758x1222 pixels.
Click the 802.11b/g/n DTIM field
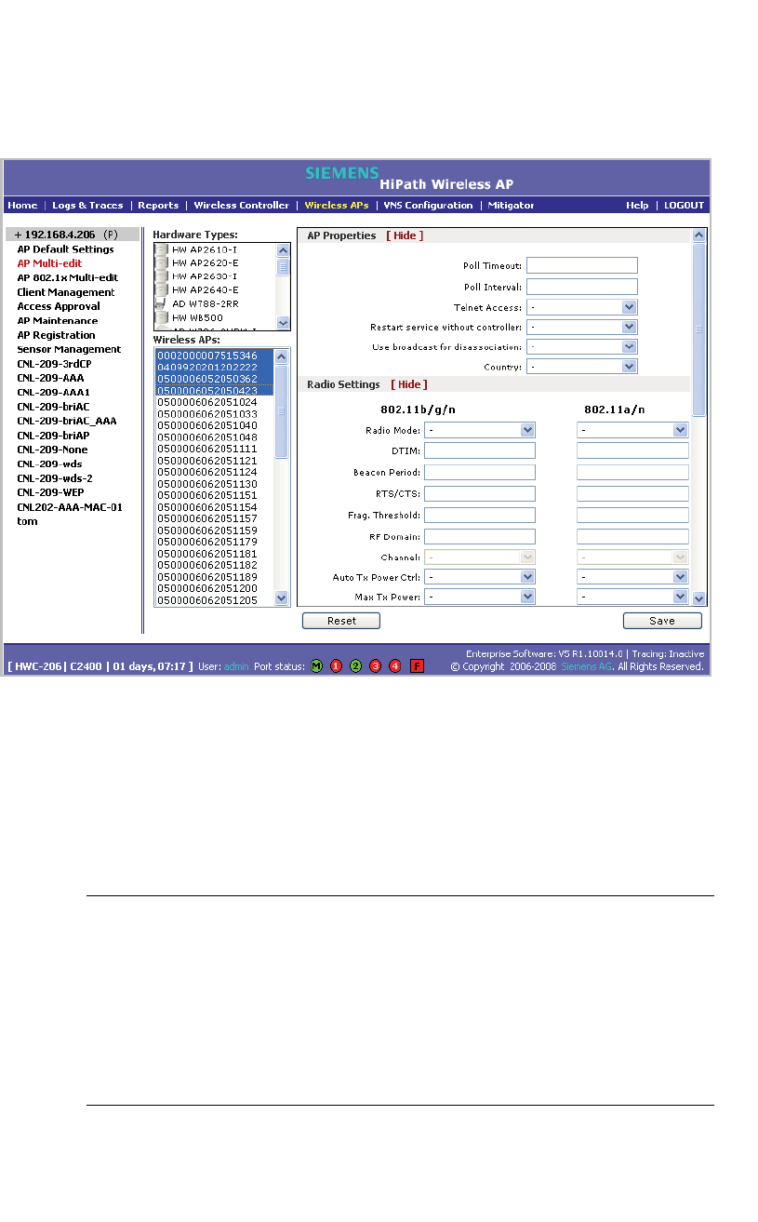480,451
